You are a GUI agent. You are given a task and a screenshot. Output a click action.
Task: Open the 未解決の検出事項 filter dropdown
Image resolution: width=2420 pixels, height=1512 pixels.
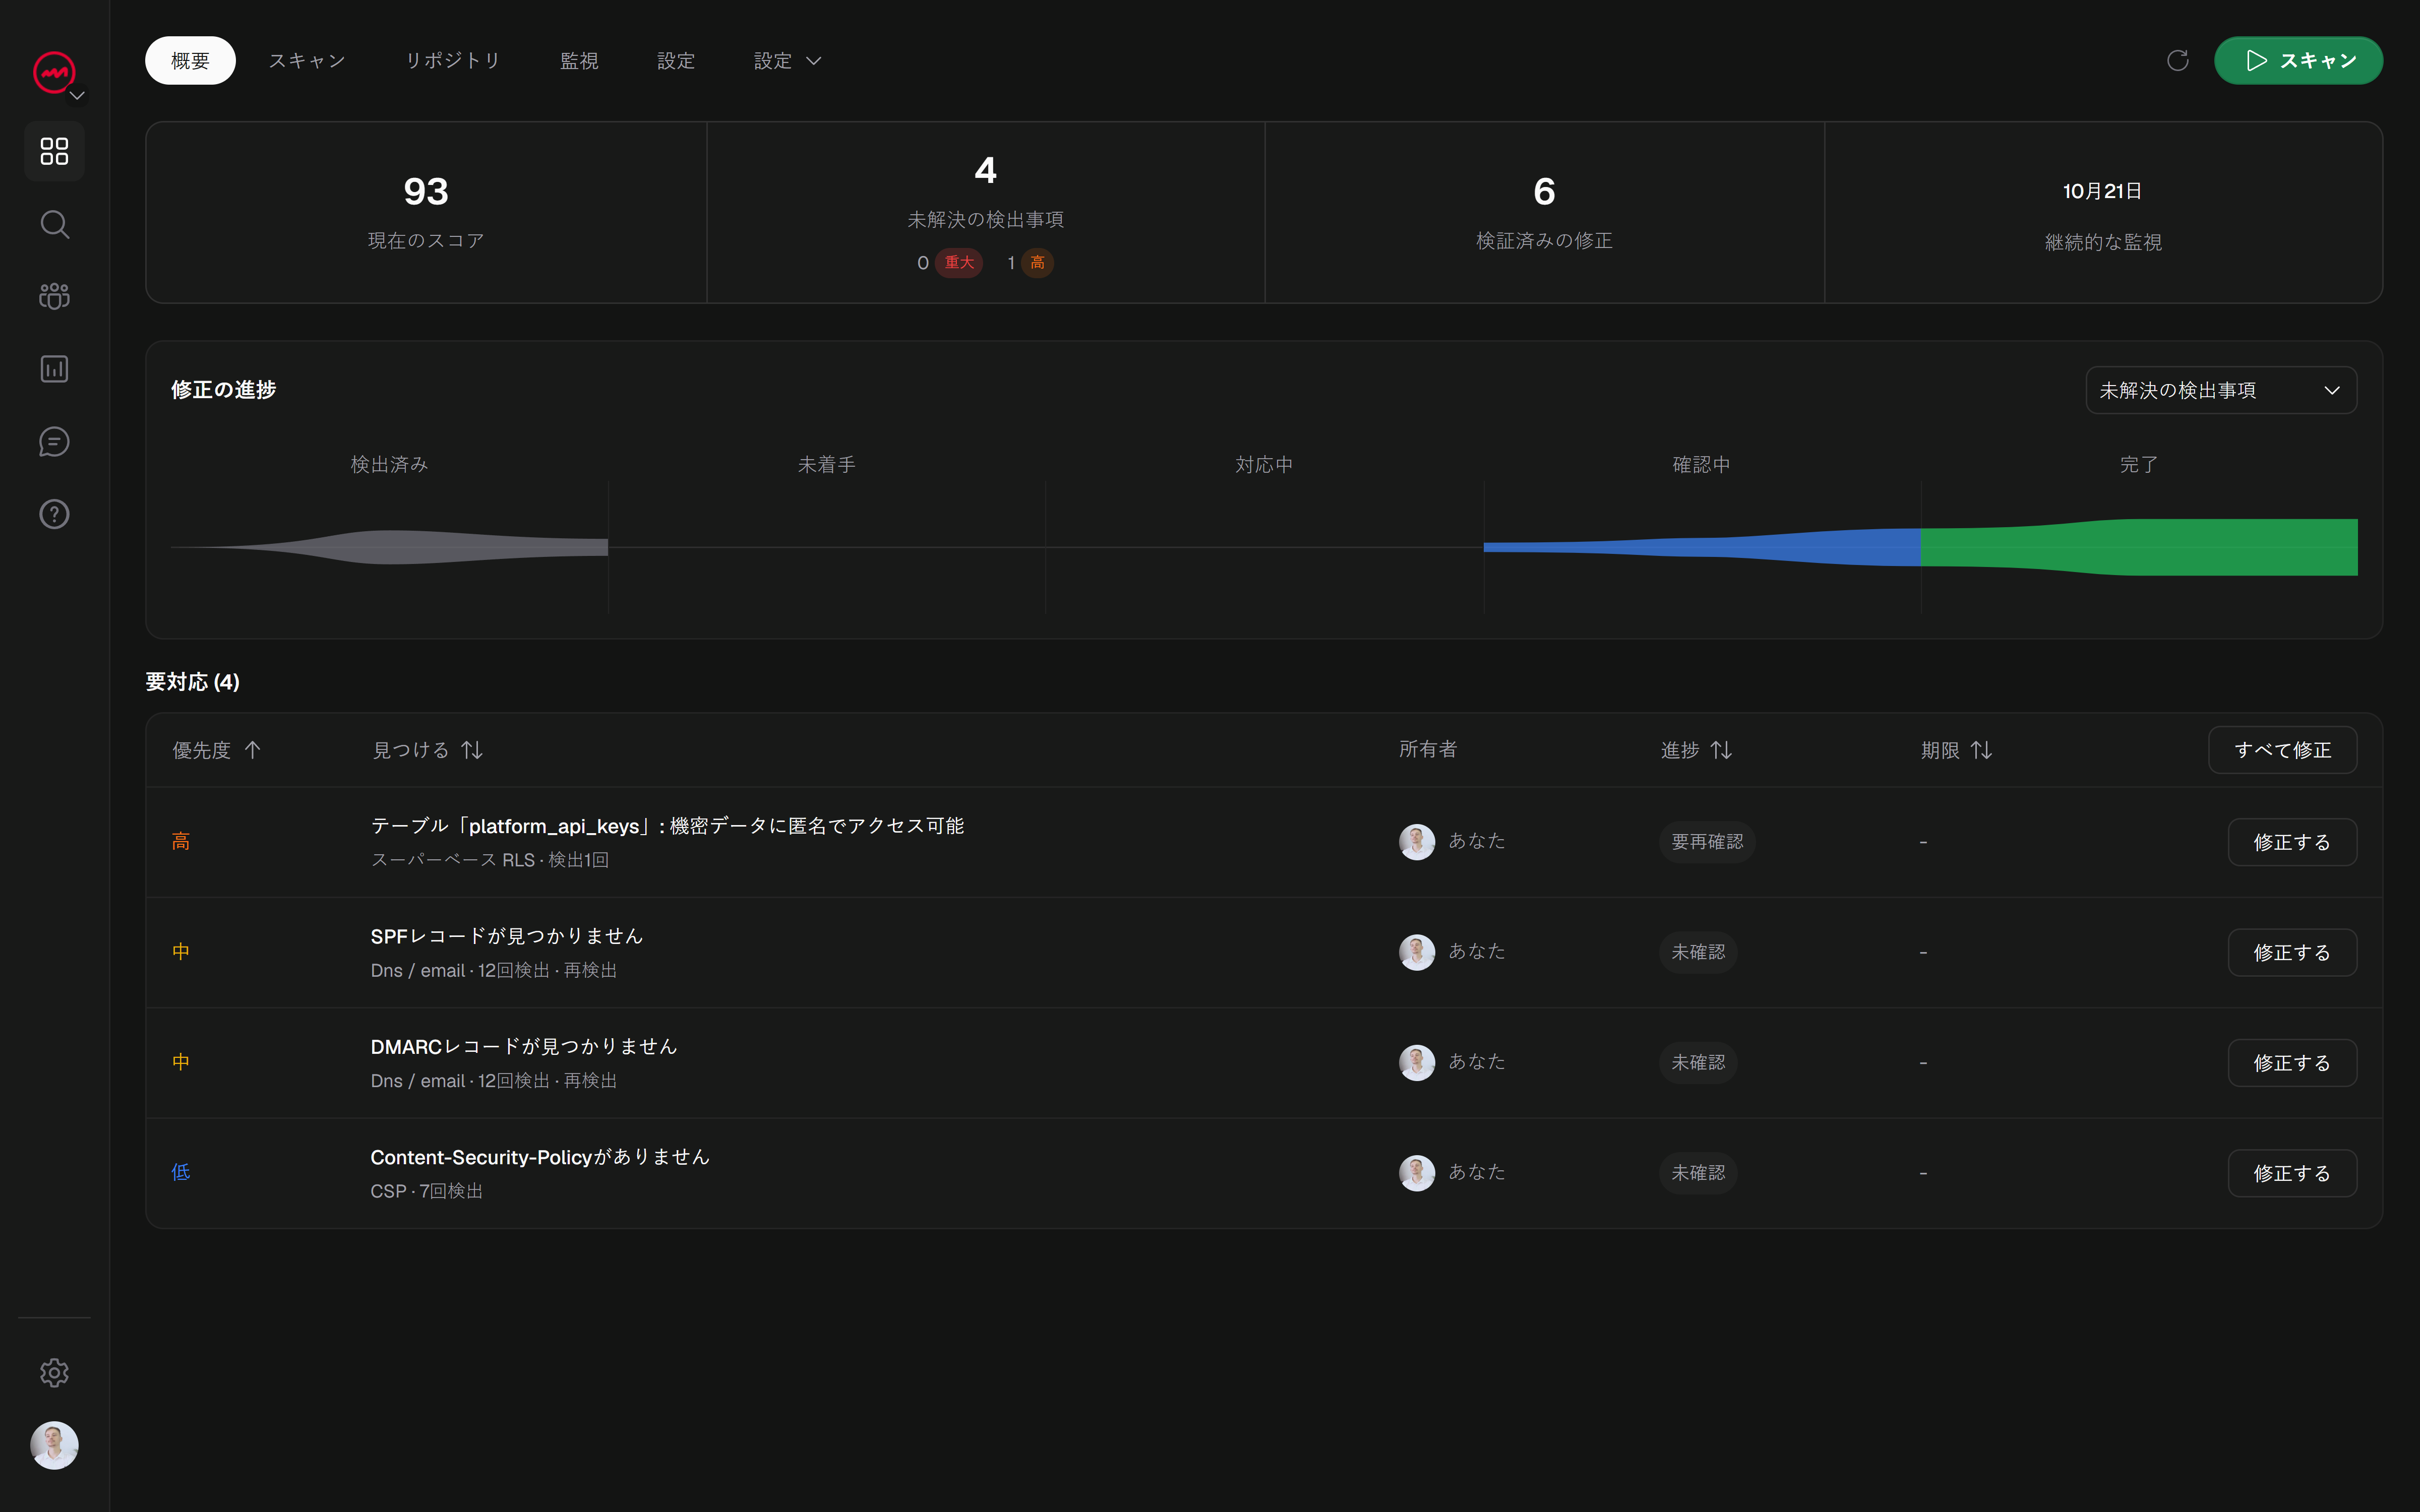pos(2220,390)
